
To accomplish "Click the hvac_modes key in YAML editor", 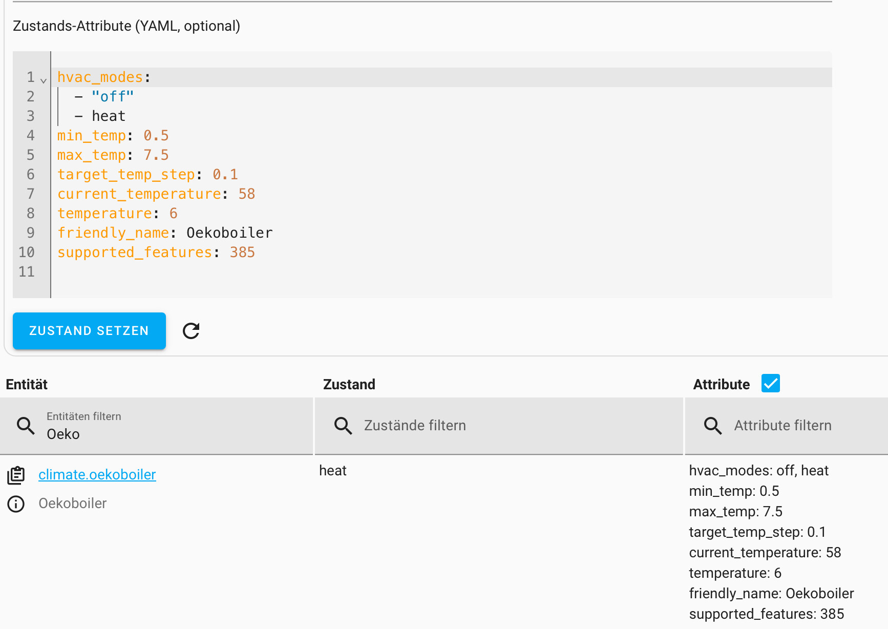I will click(x=100, y=77).
